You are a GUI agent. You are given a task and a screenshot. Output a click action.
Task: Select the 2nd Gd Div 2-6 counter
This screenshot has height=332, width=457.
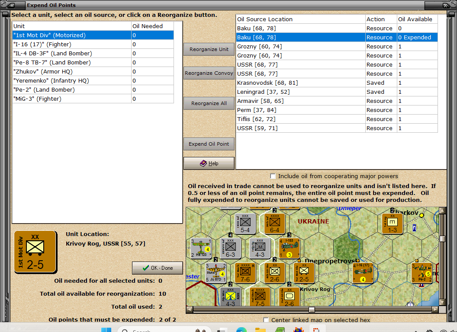289,297
